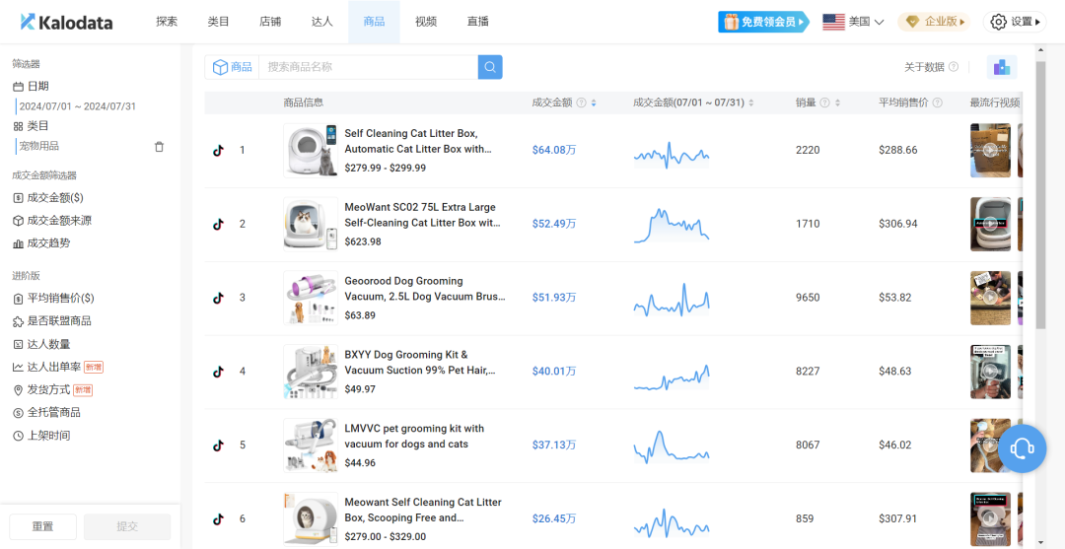Open the 直播 navigation tab
The image size is (1065, 549).
477,22
